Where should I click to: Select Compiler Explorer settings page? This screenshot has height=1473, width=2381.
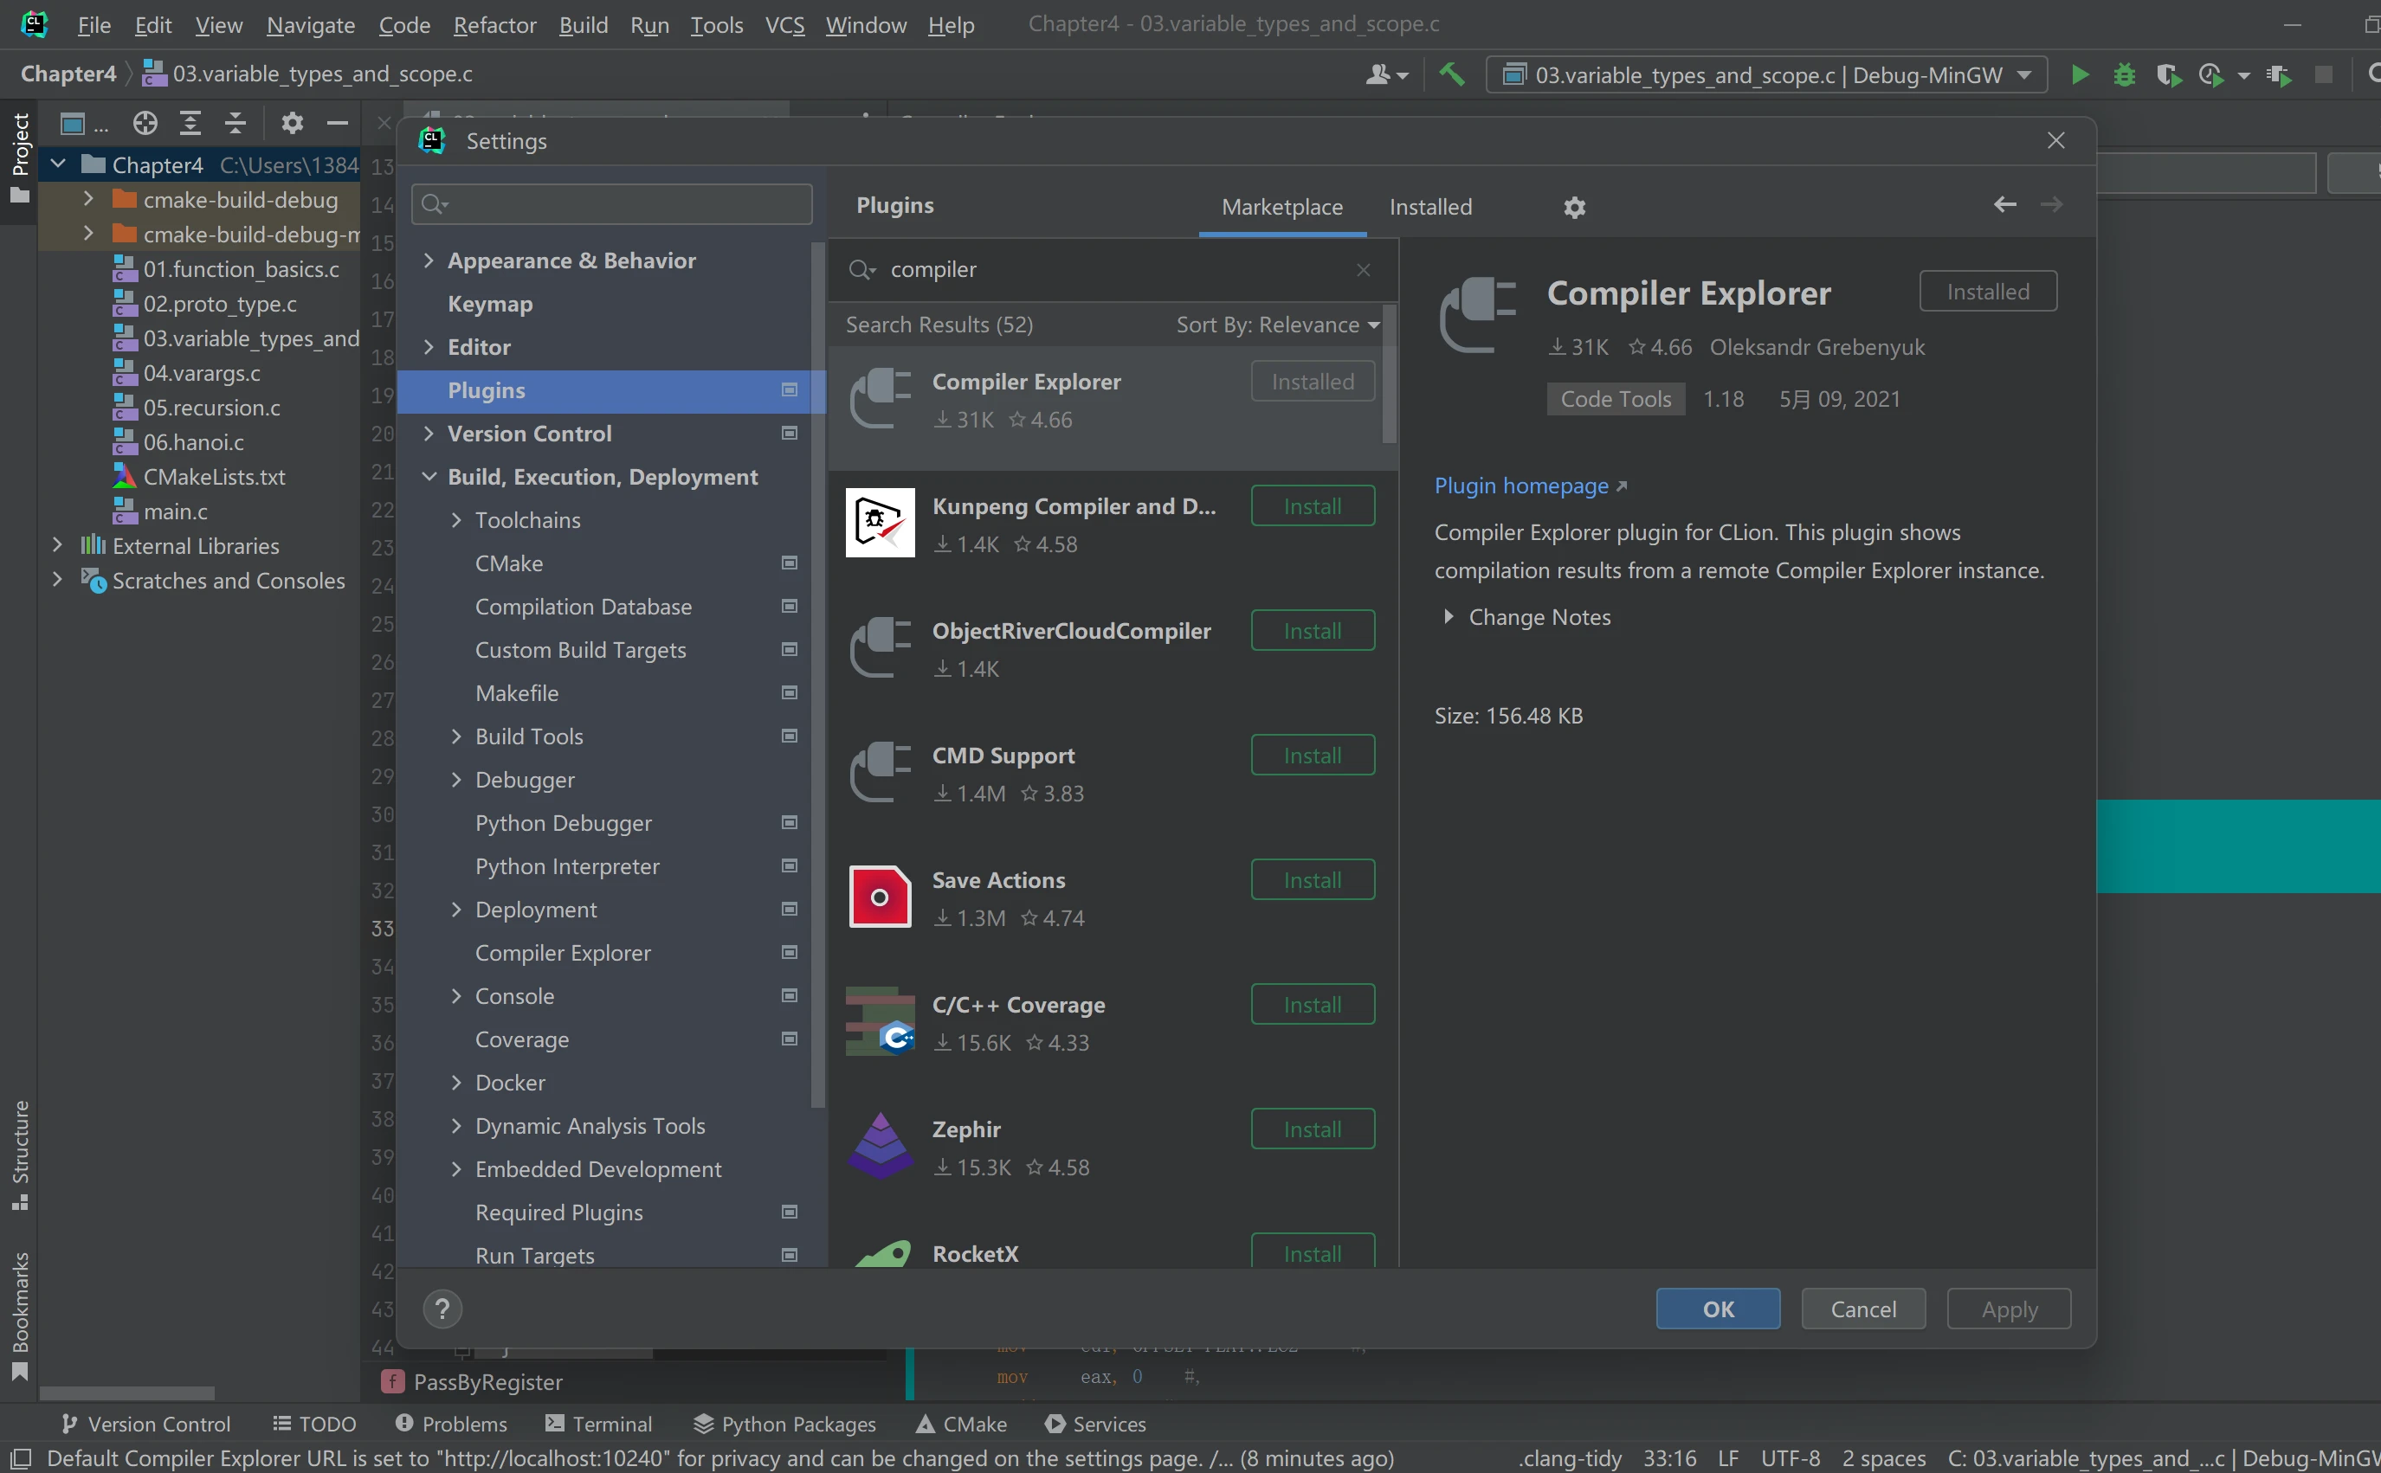pyautogui.click(x=563, y=953)
